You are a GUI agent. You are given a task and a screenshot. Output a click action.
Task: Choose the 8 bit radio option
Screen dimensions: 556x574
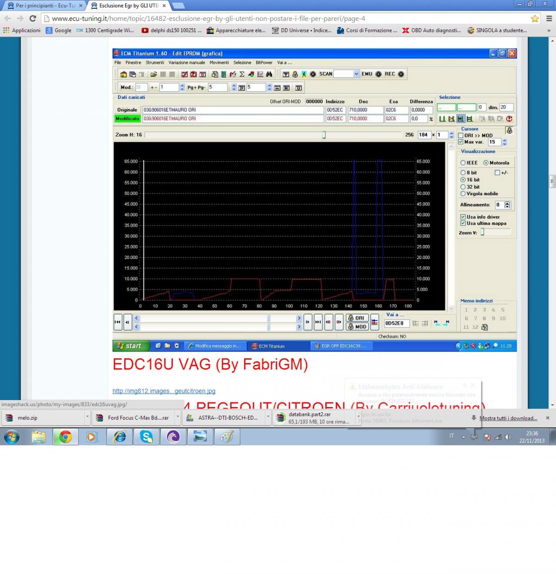[463, 172]
